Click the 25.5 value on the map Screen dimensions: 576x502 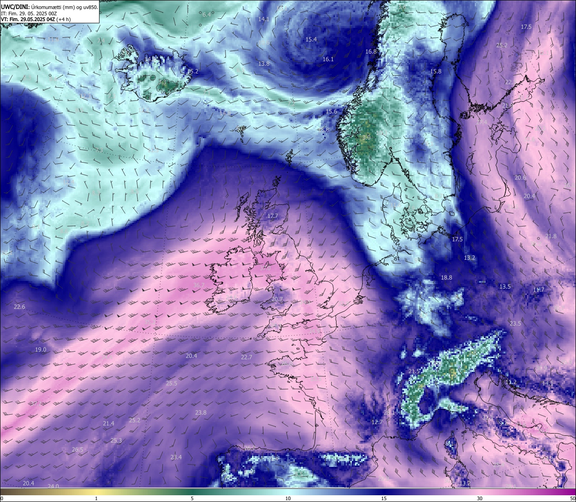[x=171, y=383]
